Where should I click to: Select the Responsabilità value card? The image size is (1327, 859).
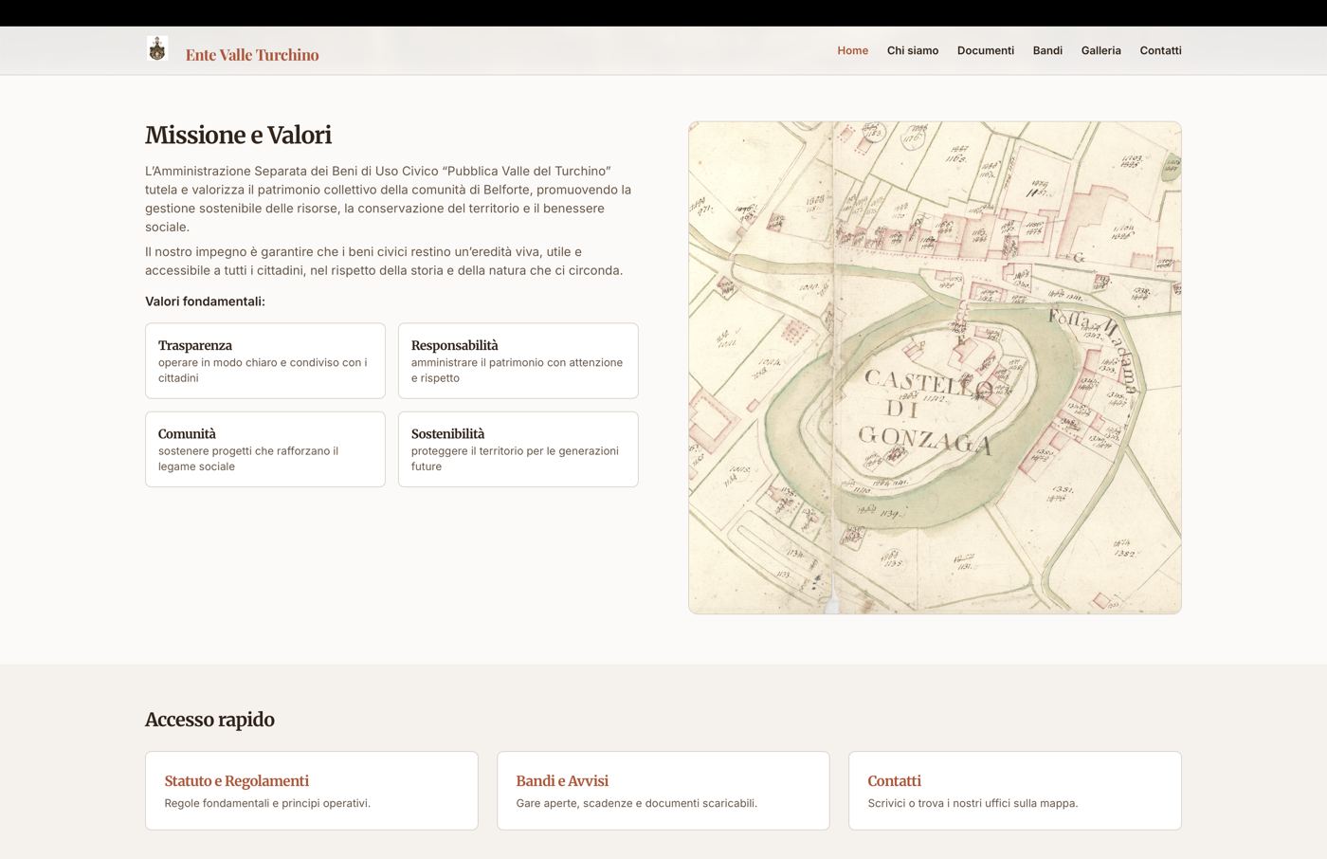(x=518, y=360)
